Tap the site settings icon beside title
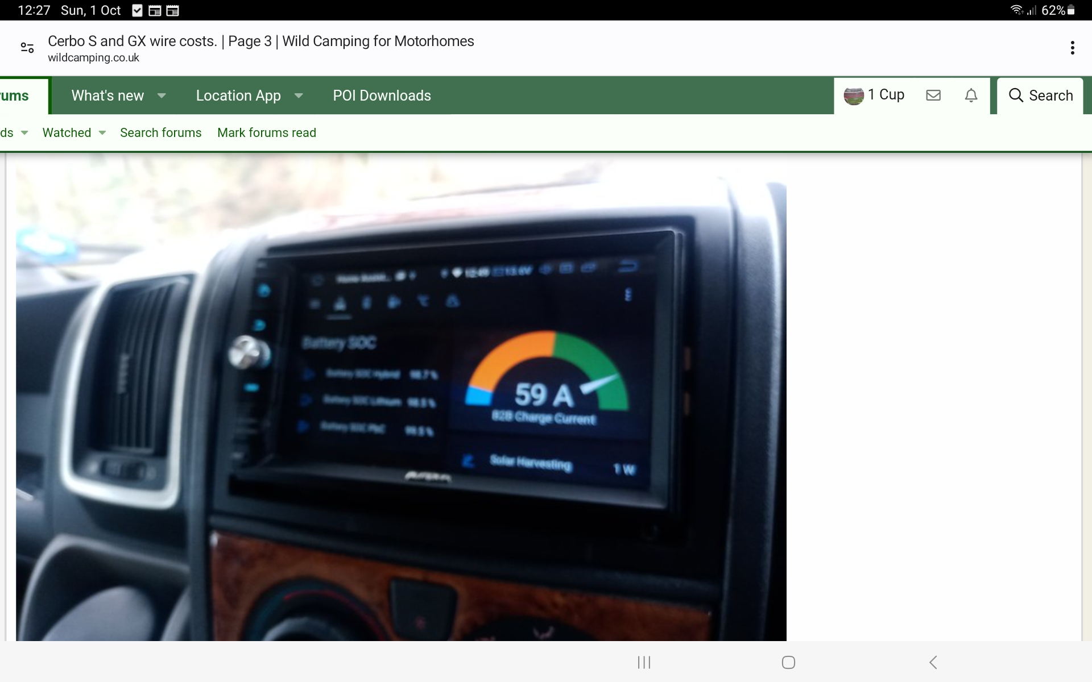The height and width of the screenshot is (682, 1092). click(x=27, y=48)
